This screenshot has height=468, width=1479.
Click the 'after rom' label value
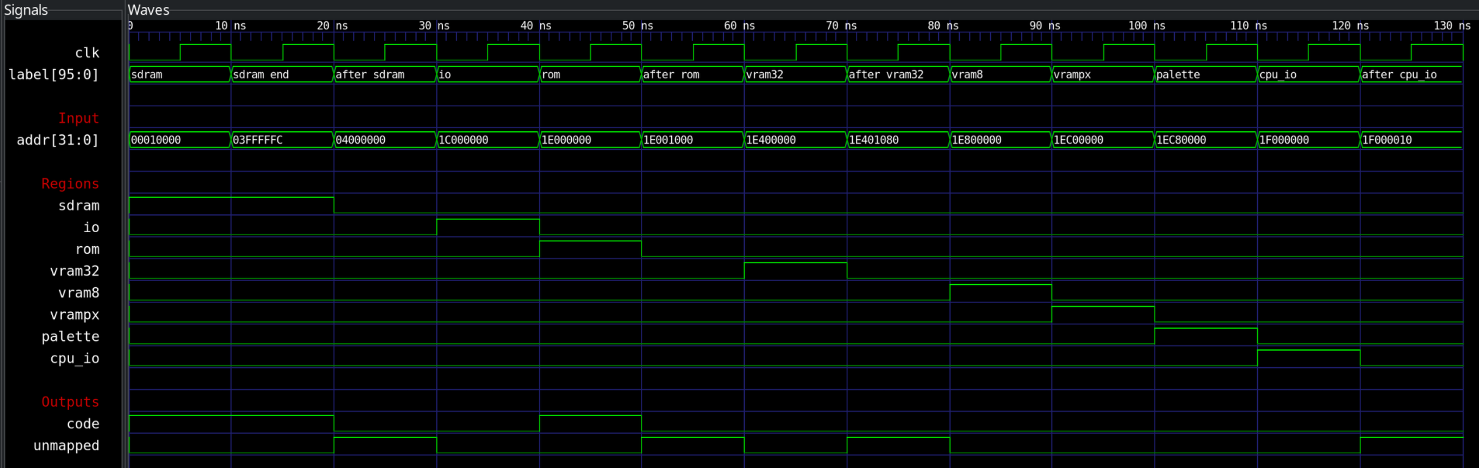click(x=671, y=75)
